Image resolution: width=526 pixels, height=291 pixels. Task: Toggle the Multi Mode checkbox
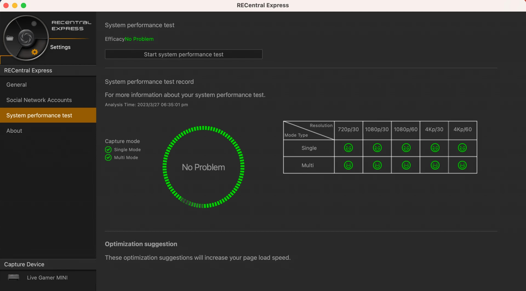pos(108,157)
